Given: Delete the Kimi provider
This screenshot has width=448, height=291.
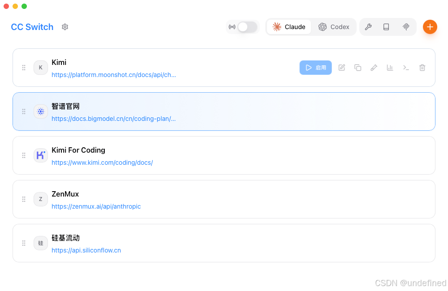Looking at the screenshot, I should 422,68.
